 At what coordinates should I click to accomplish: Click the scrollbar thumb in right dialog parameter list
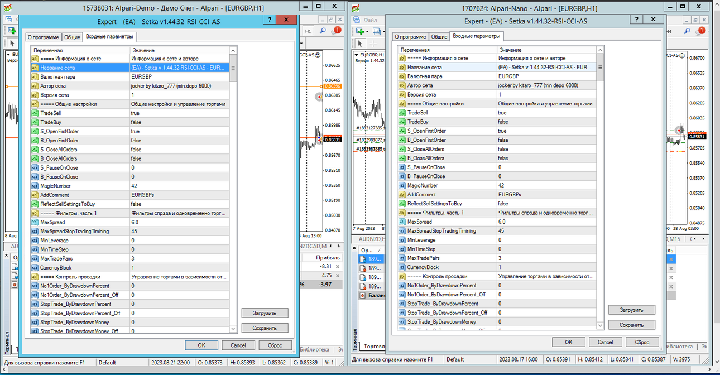coord(600,67)
